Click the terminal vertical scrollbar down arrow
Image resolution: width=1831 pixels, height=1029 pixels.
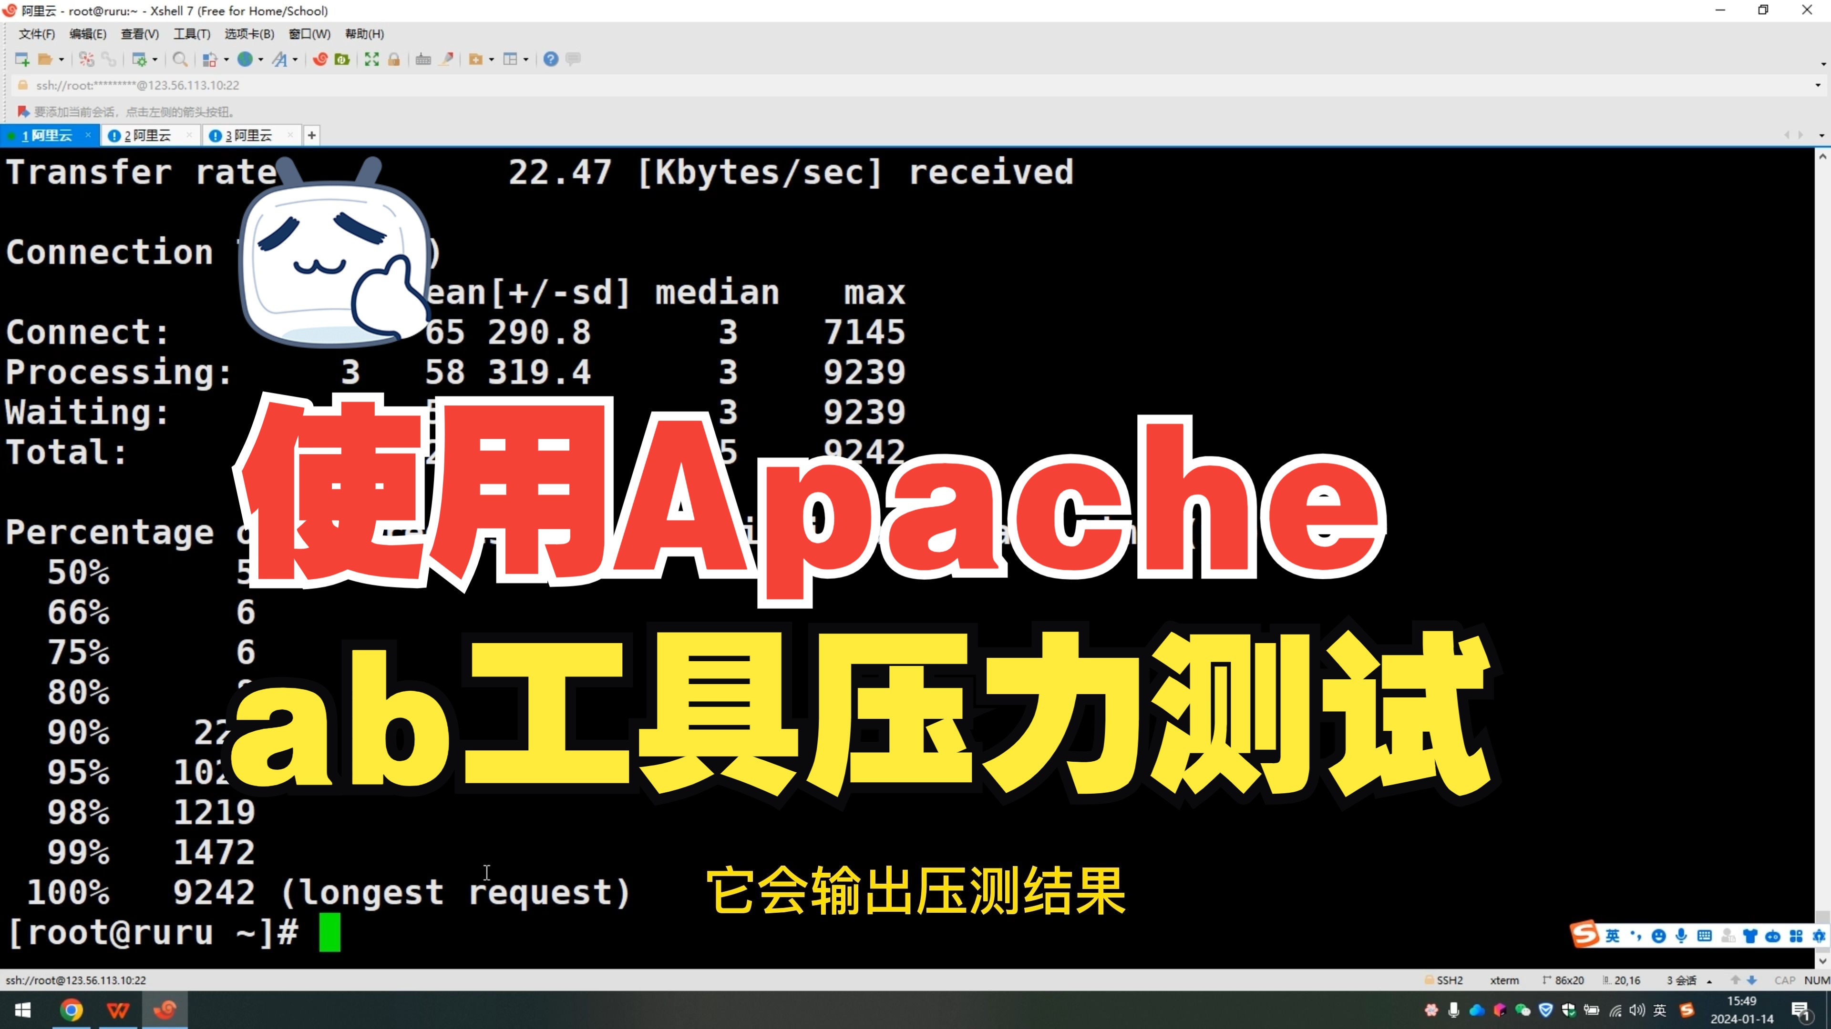point(1822,961)
